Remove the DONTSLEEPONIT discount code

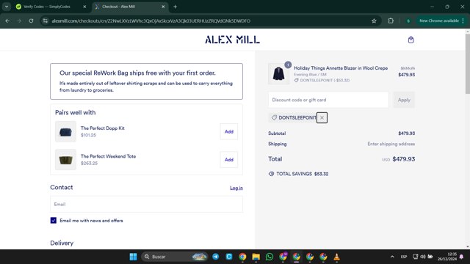point(322,117)
